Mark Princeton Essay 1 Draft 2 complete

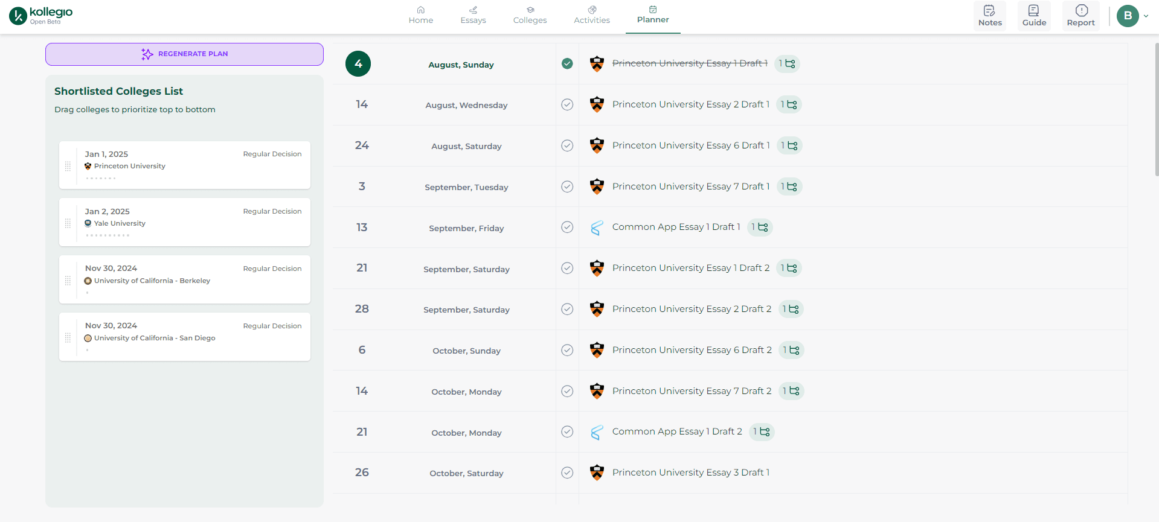567,268
